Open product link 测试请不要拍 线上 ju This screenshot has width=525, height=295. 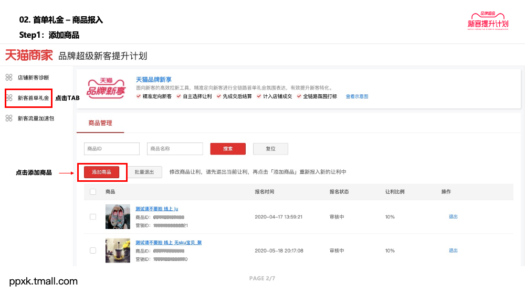pyautogui.click(x=156, y=209)
